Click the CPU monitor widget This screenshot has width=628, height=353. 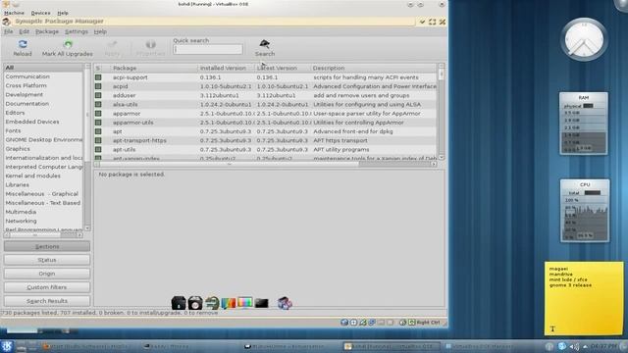coord(585,211)
